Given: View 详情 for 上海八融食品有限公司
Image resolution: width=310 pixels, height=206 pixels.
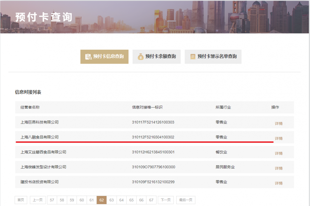Looking at the screenshot, I should [x=278, y=138].
